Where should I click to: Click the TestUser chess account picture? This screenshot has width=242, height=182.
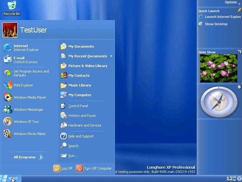(10, 30)
